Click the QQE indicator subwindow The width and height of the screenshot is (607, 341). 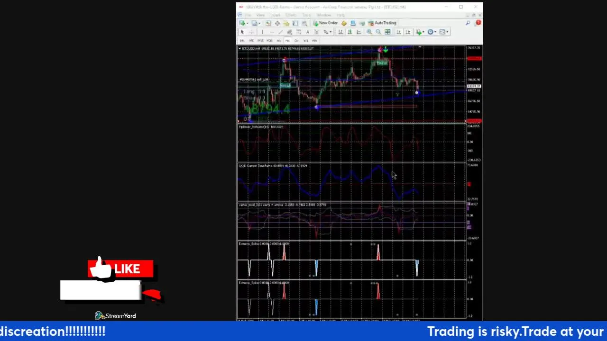351,182
